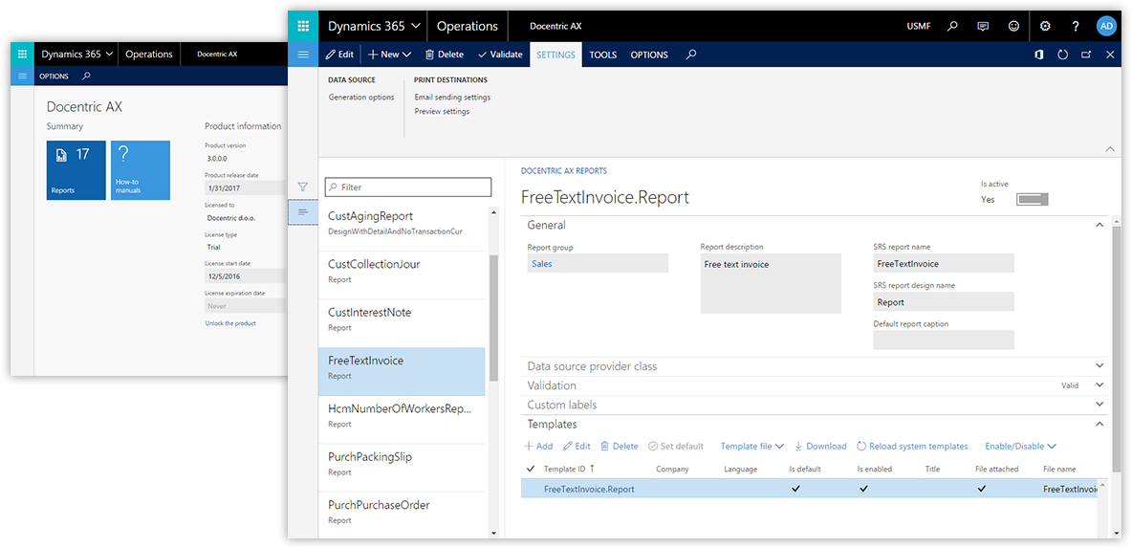Collapse the General section
Screen dimensions: 1132x549
(1099, 226)
